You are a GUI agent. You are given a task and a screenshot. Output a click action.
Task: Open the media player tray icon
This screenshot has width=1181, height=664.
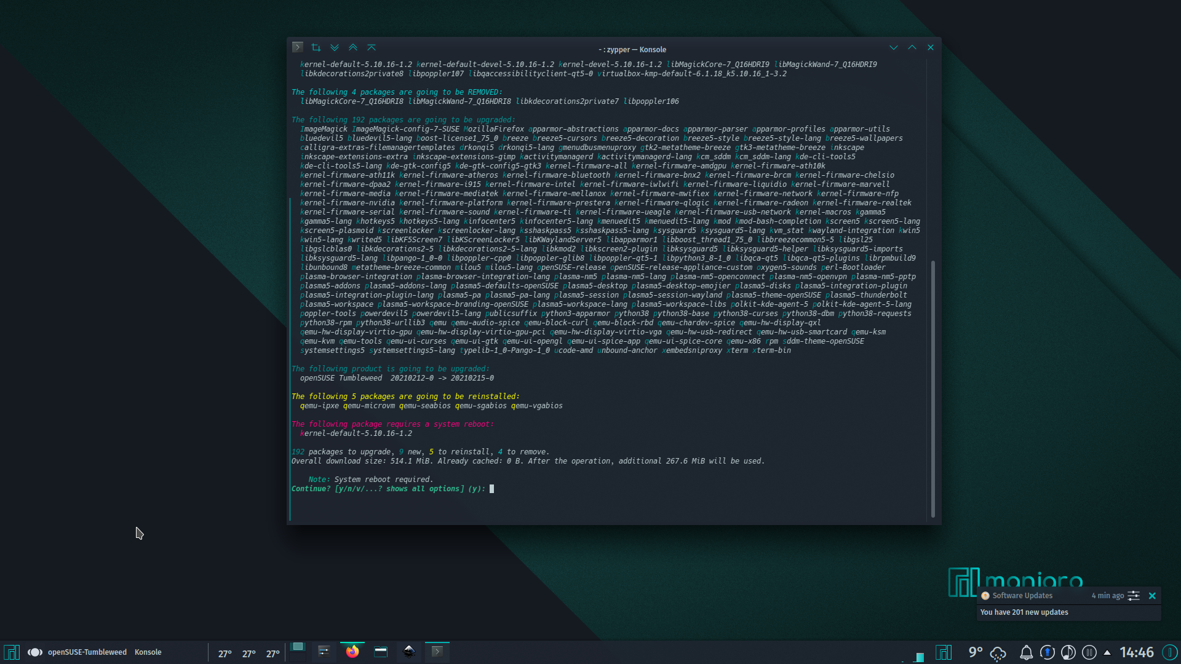coord(1068,652)
